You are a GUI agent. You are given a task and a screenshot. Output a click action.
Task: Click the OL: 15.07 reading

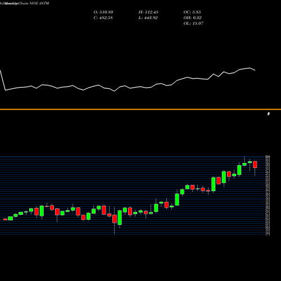(x=193, y=24)
